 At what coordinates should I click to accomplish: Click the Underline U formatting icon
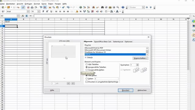point(51,11)
